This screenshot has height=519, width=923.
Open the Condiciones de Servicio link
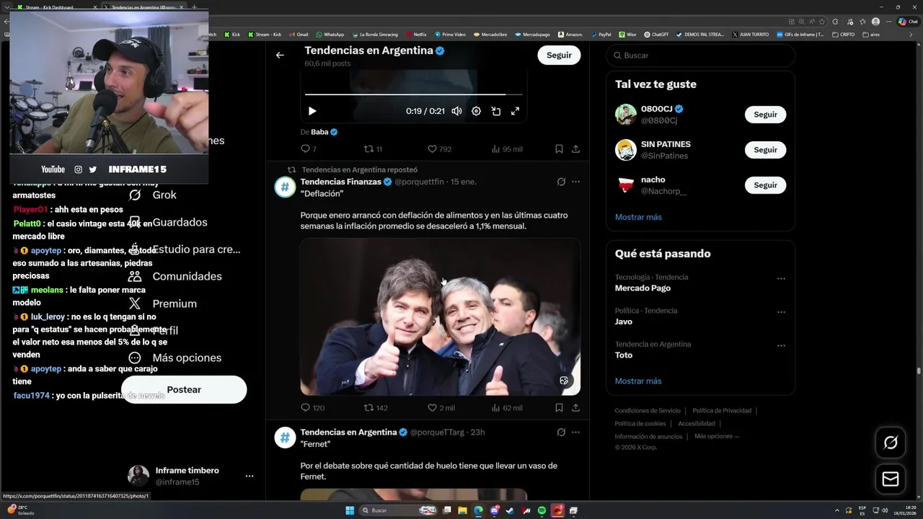(x=648, y=411)
